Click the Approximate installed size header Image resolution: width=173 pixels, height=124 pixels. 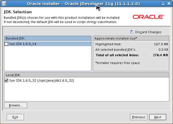pos(131,38)
